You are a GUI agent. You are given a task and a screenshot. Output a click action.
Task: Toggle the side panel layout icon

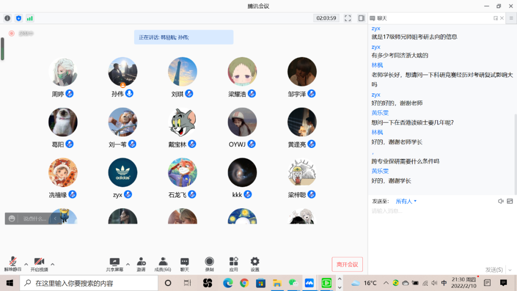[x=361, y=18]
